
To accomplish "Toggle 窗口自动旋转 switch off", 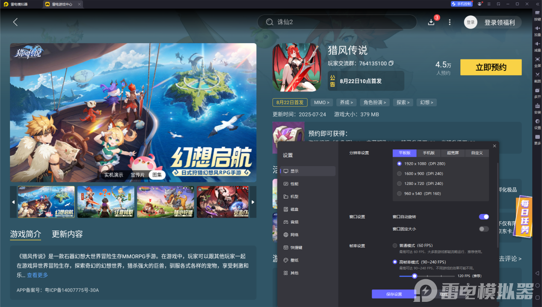I will click(484, 217).
